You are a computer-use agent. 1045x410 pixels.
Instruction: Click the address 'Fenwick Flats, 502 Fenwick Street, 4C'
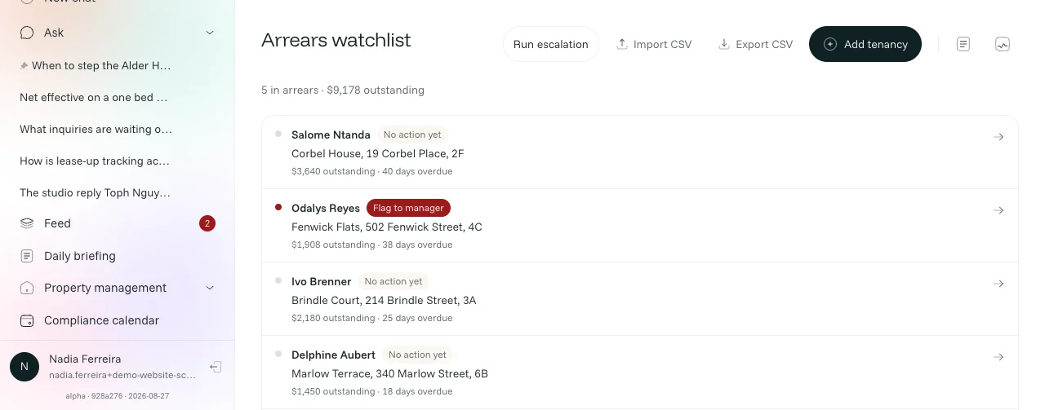387,227
